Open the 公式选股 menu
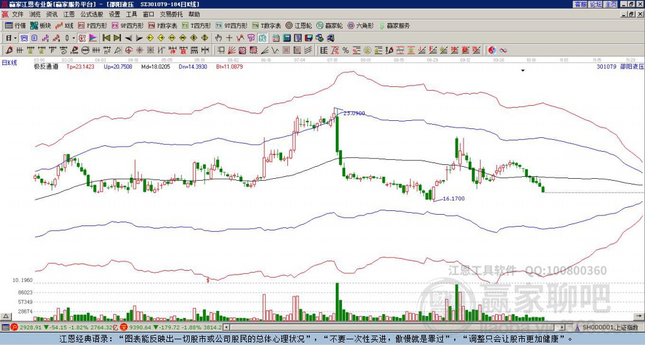The image size is (645, 345). 92,14
